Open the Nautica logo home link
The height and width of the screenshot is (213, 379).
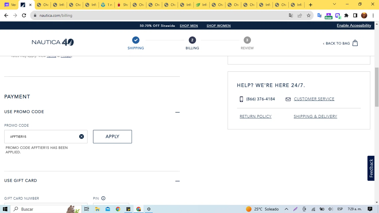pyautogui.click(x=53, y=42)
